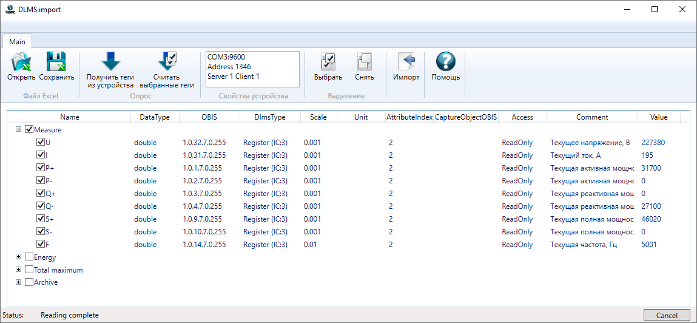
Task: Deselect tags with Снять icon
Action: pyautogui.click(x=364, y=61)
